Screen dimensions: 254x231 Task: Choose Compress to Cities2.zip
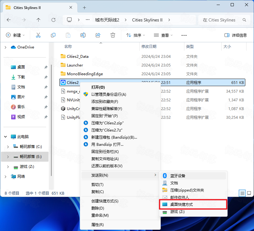pos(107,123)
